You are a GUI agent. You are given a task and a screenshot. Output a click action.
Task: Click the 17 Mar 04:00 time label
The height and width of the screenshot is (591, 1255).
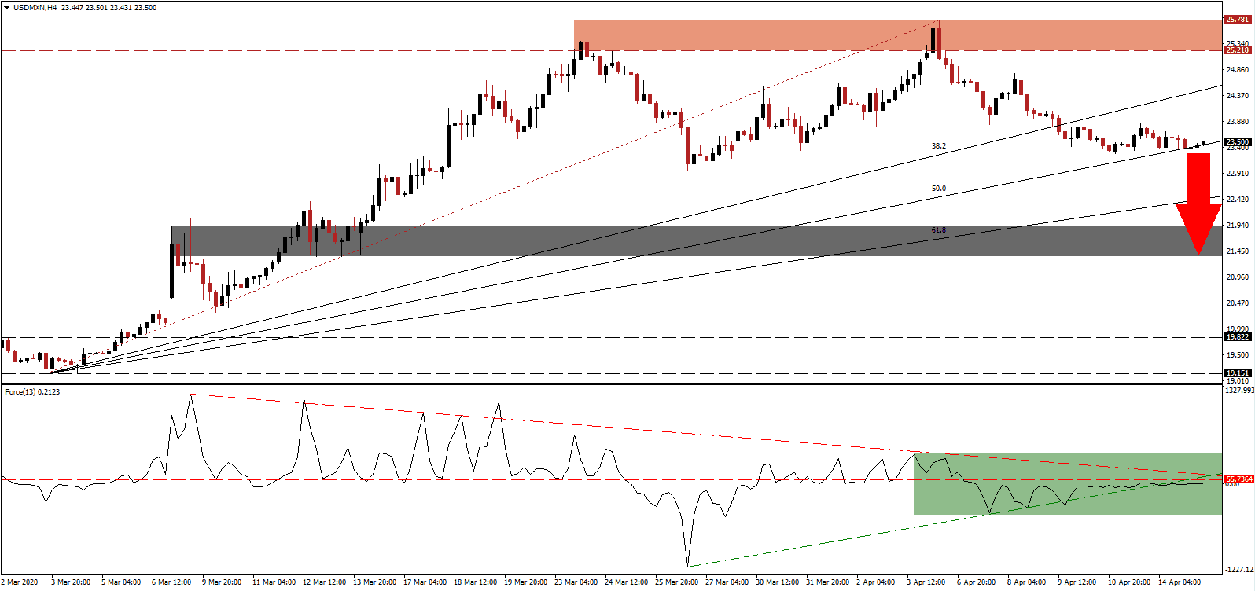(x=425, y=582)
